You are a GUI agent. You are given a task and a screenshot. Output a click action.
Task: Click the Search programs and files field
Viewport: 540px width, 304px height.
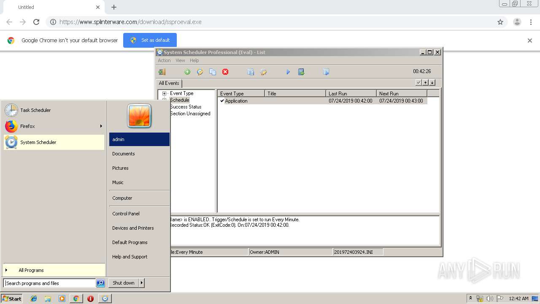50,283
